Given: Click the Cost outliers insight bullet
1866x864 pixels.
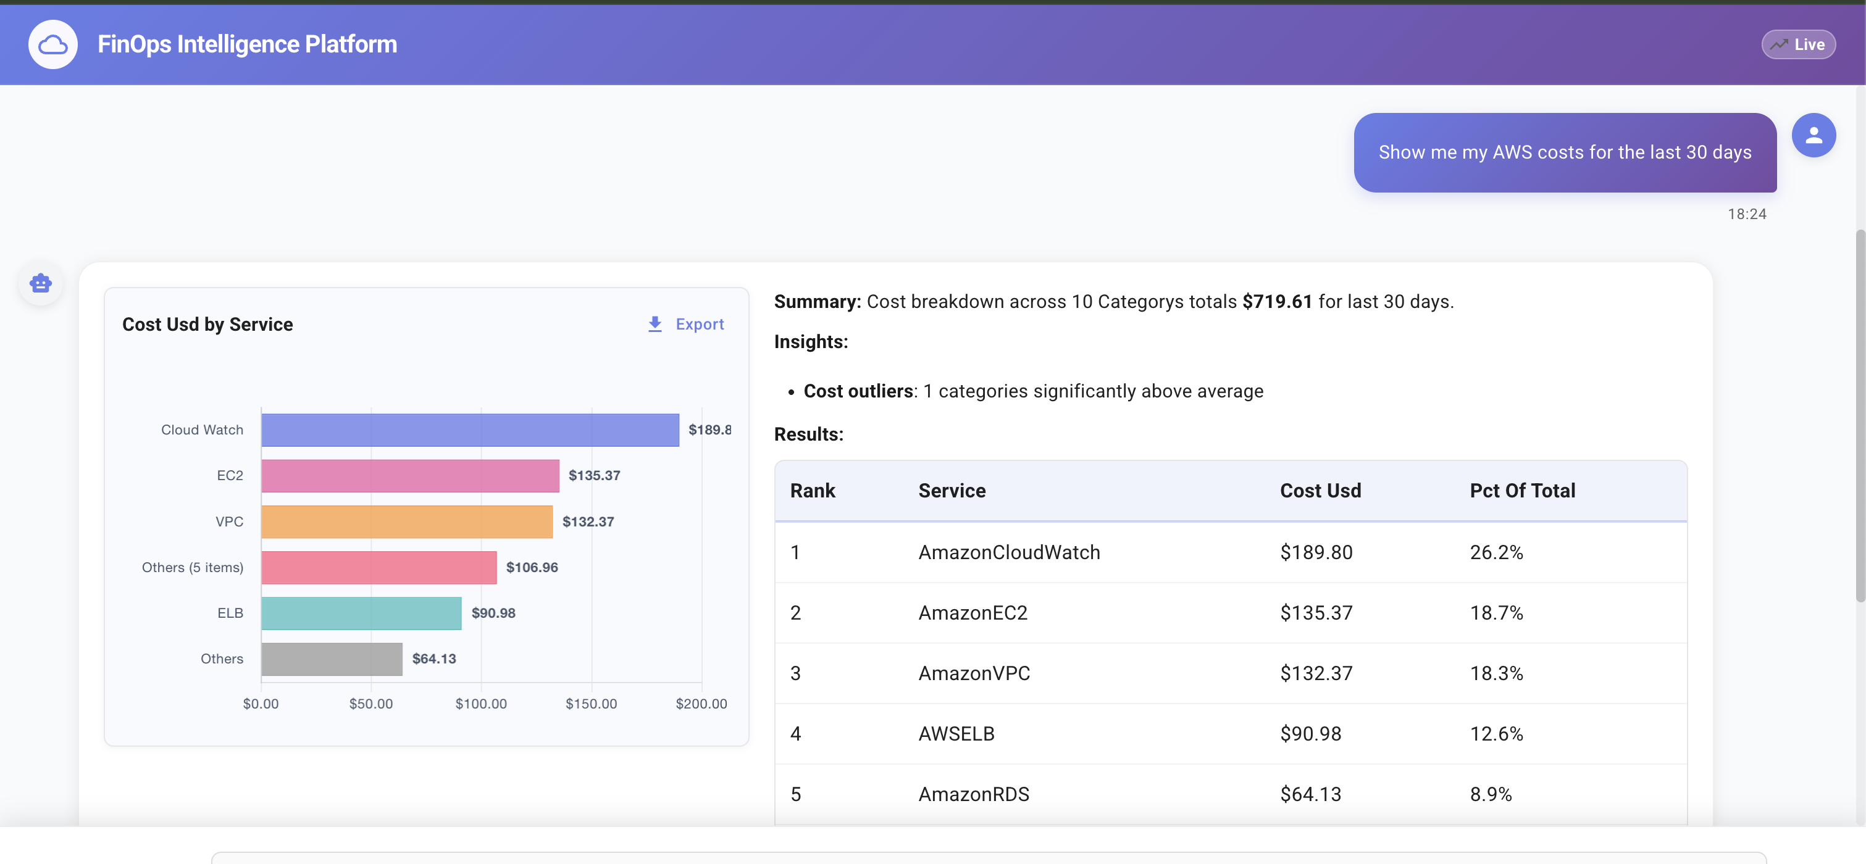Looking at the screenshot, I should [1033, 391].
